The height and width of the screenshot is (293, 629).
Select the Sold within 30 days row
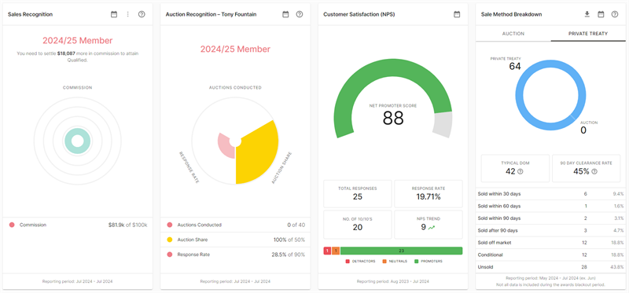pyautogui.click(x=551, y=193)
